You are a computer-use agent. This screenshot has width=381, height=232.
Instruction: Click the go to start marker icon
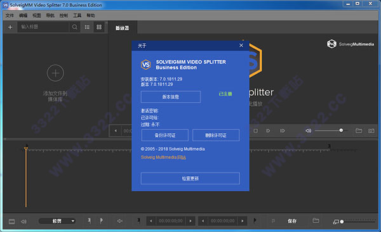click(138, 221)
